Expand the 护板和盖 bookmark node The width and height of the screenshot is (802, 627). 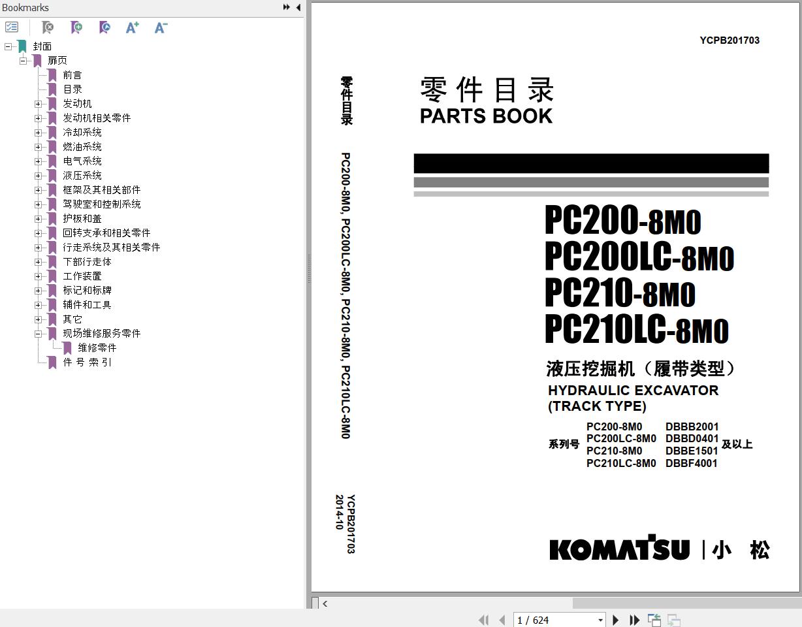(38, 219)
